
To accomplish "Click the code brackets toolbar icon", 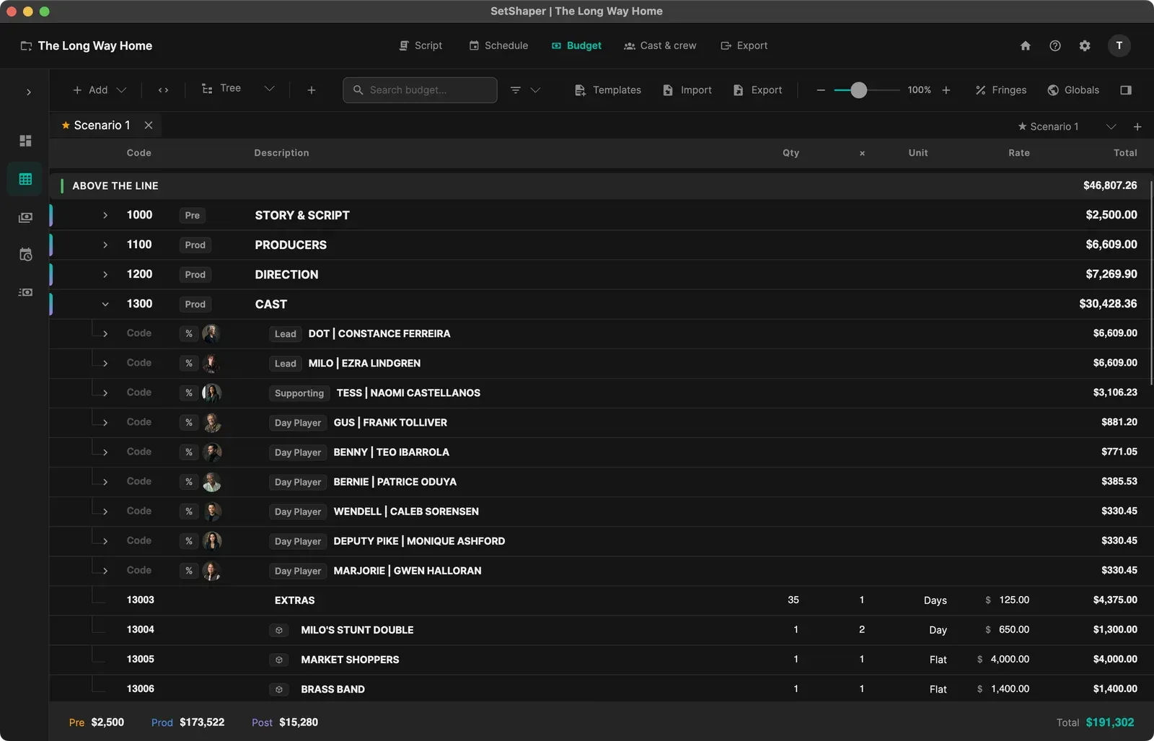I will click(x=163, y=90).
